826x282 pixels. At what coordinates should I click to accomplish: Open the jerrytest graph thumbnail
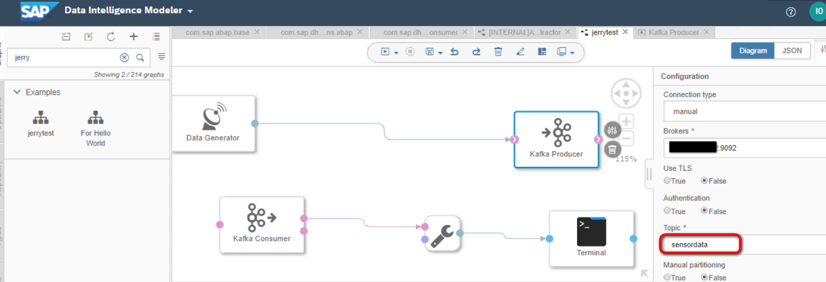[x=41, y=123]
